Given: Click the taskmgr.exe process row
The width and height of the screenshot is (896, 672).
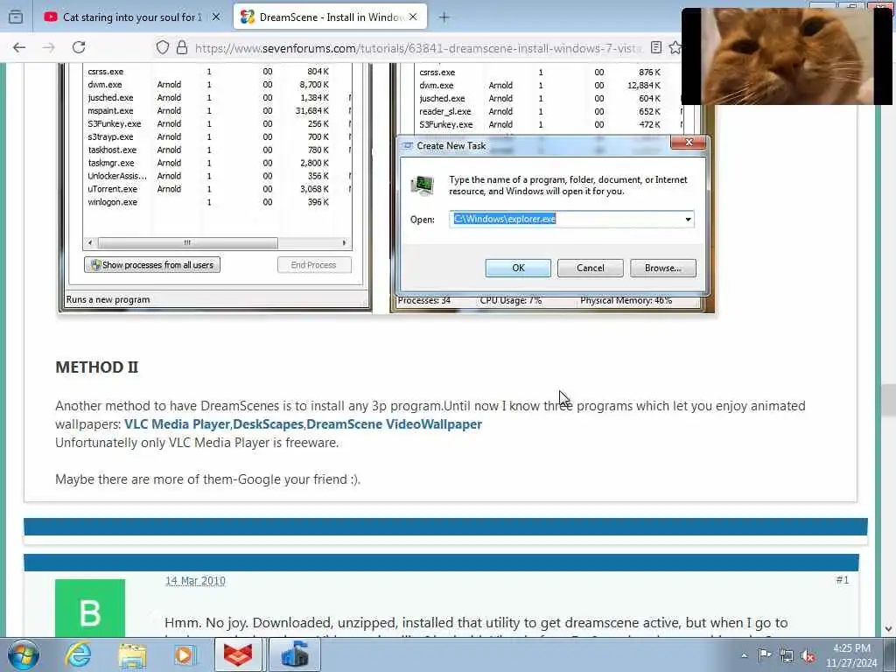Looking at the screenshot, I should 217,163.
